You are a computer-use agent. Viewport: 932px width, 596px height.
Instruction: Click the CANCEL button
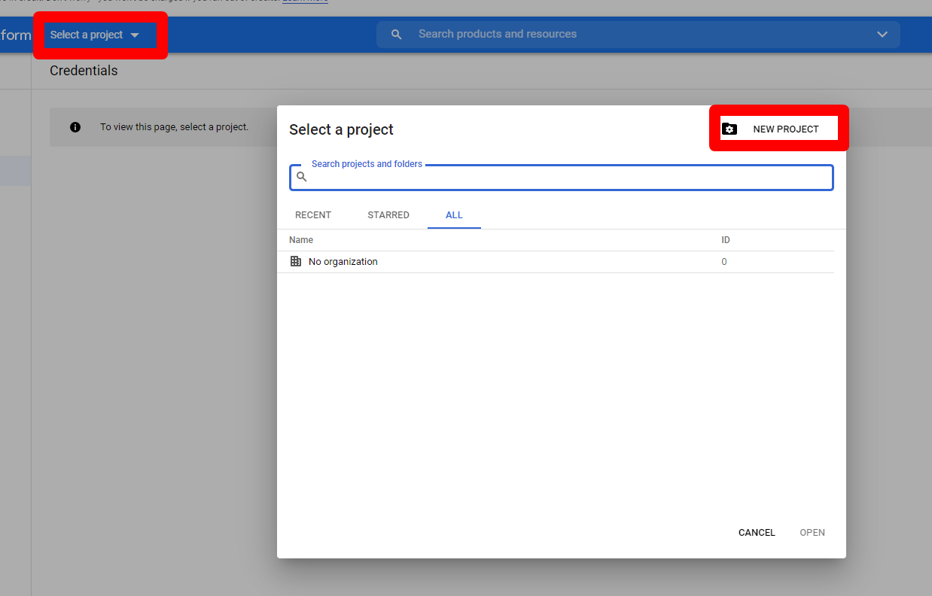pyautogui.click(x=757, y=533)
